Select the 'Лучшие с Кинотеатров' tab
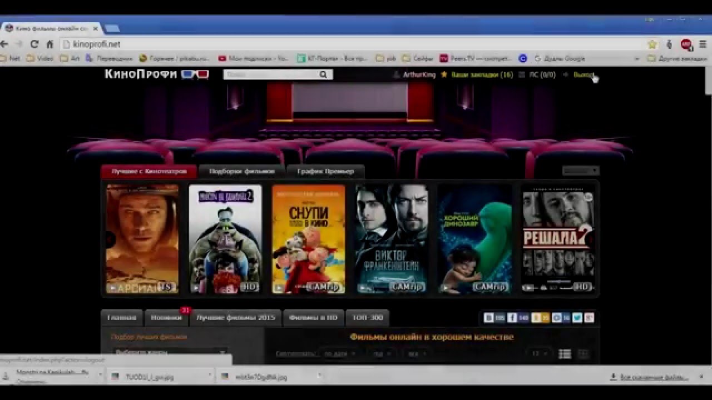712x400 pixels. [x=149, y=172]
